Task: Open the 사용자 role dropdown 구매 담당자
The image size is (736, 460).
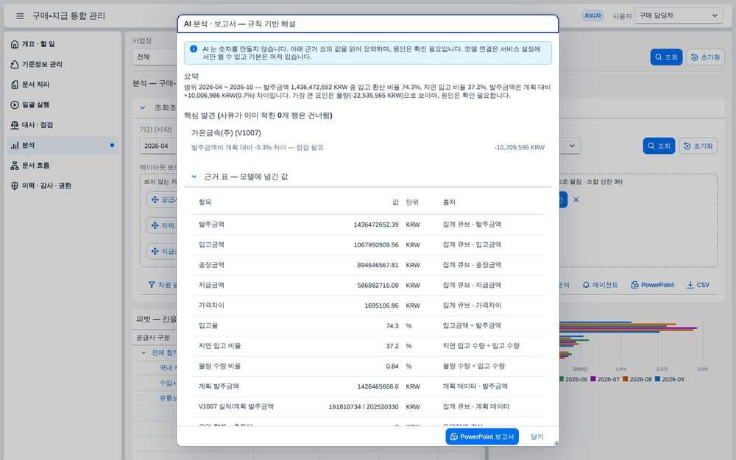Action: click(679, 15)
